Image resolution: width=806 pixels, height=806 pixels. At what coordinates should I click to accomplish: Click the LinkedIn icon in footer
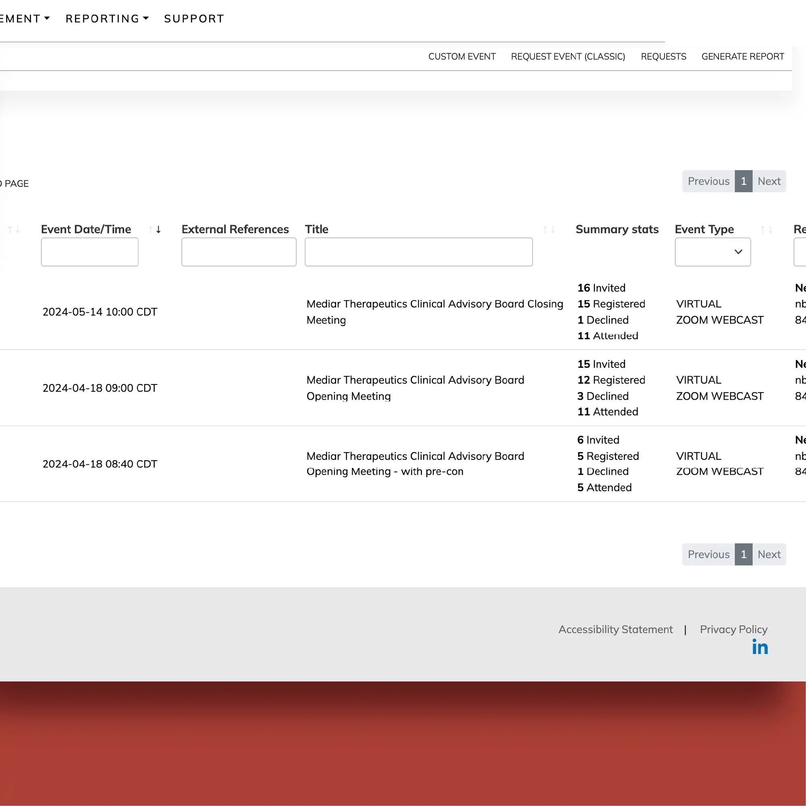pos(760,647)
